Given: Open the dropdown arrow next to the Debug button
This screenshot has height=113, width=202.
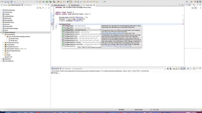Looking at the screenshot, I should tap(45, 2).
